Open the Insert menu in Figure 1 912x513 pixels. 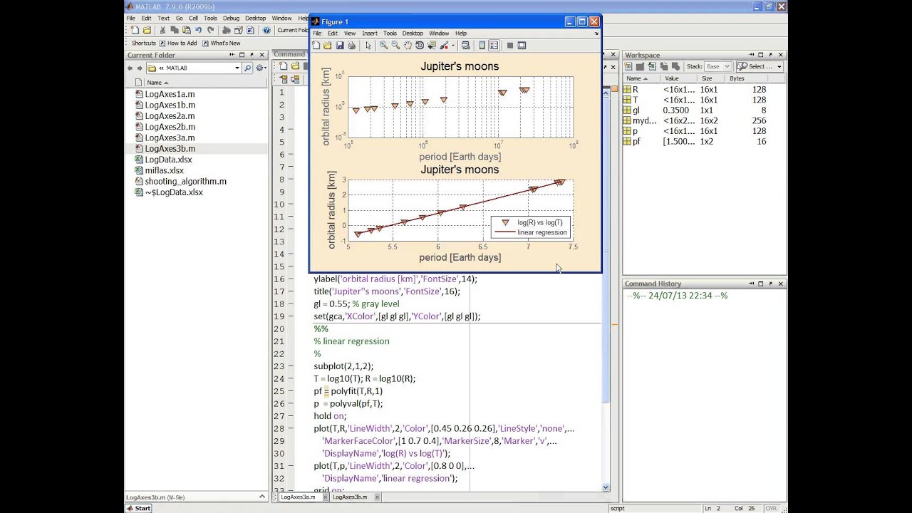click(x=370, y=33)
